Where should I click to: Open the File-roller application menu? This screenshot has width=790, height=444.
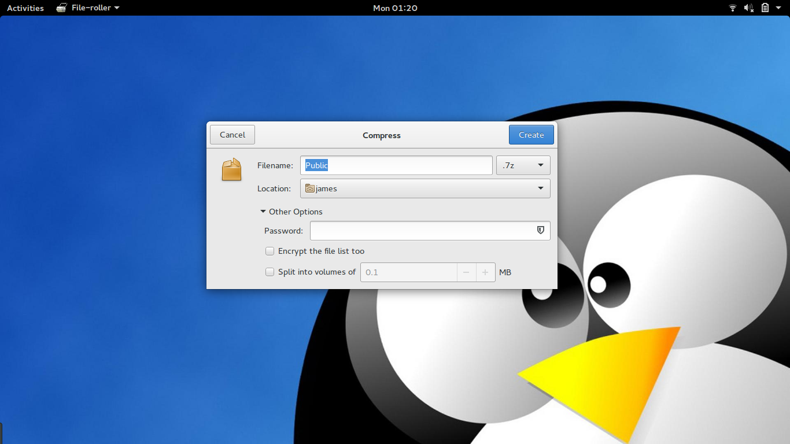click(x=88, y=8)
